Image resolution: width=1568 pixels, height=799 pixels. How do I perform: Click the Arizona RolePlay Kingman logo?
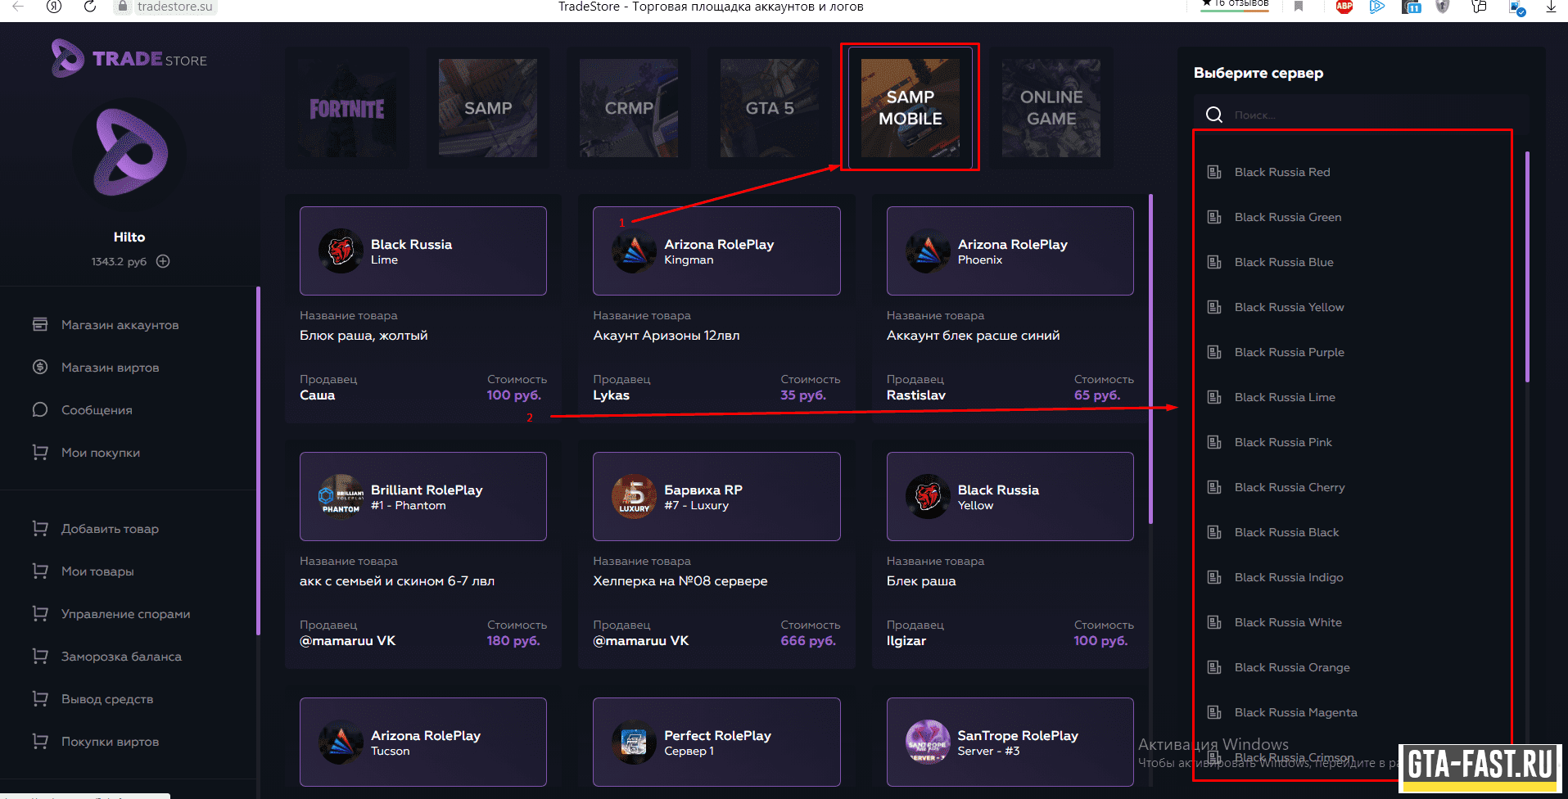(634, 251)
